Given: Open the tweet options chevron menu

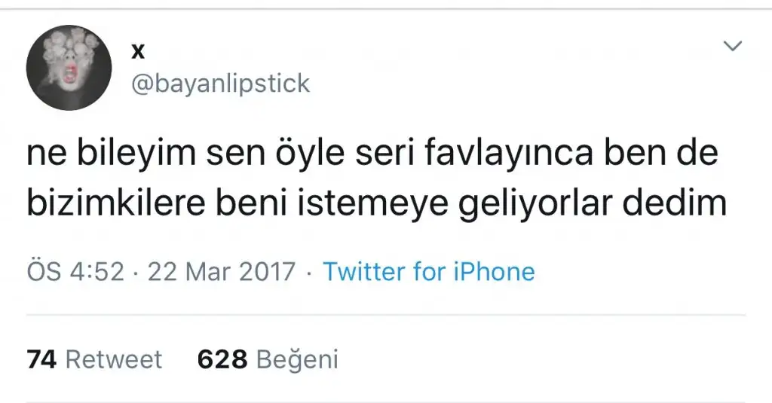Looking at the screenshot, I should tap(732, 47).
